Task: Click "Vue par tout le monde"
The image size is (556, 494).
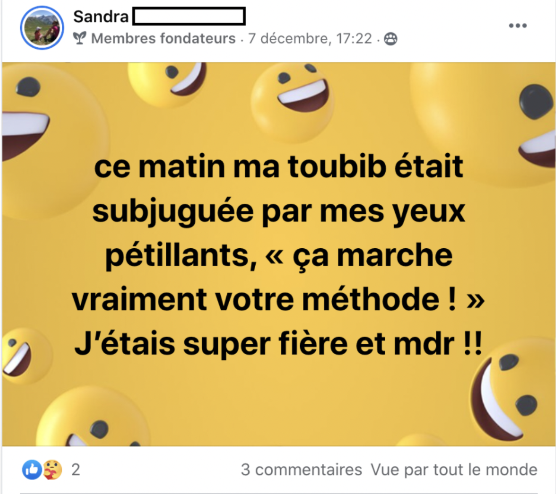Action: coord(454,470)
